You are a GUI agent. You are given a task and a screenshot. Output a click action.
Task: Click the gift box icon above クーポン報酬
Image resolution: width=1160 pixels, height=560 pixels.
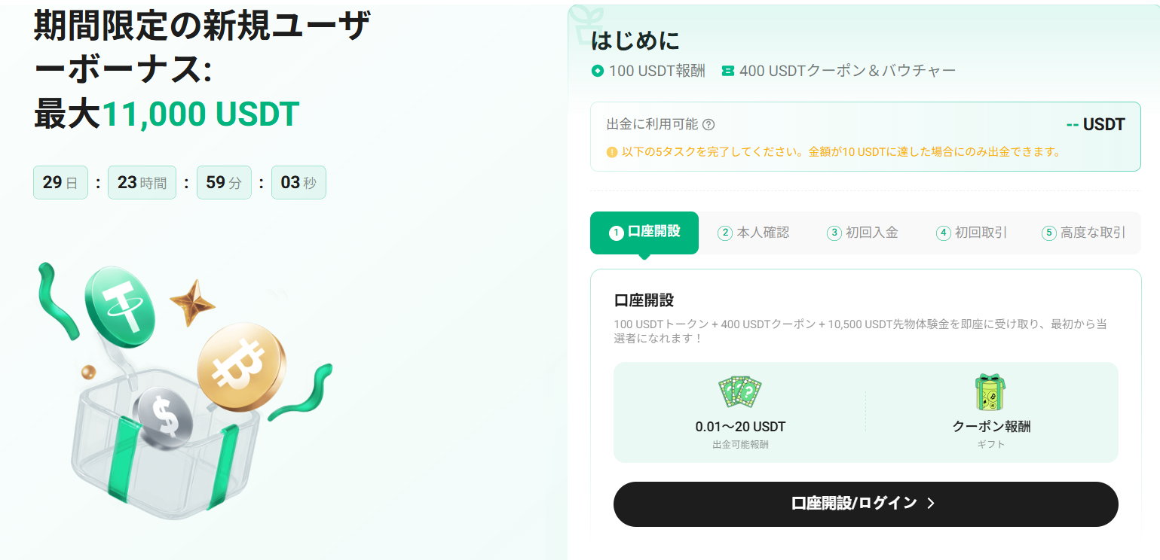(x=991, y=390)
